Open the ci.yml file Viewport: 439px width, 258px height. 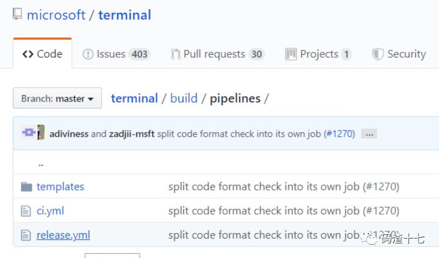(x=50, y=211)
